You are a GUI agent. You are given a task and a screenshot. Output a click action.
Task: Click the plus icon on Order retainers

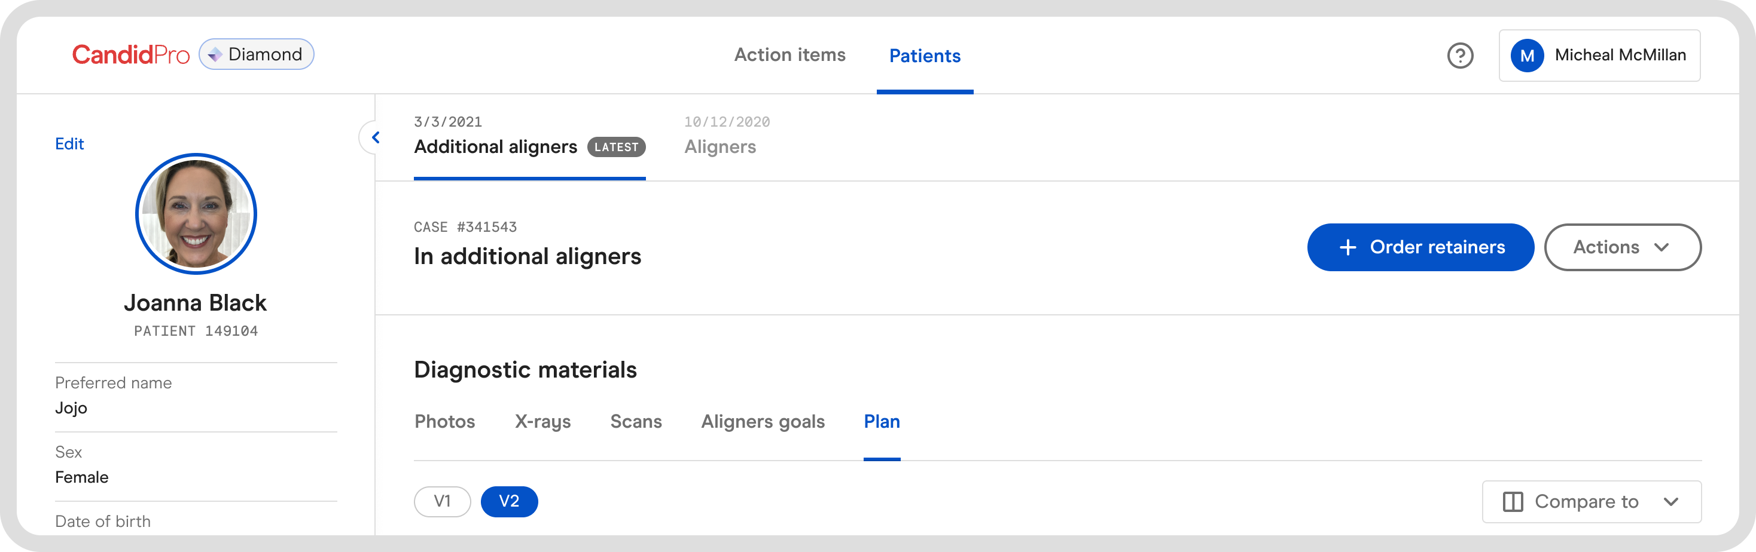click(1347, 247)
